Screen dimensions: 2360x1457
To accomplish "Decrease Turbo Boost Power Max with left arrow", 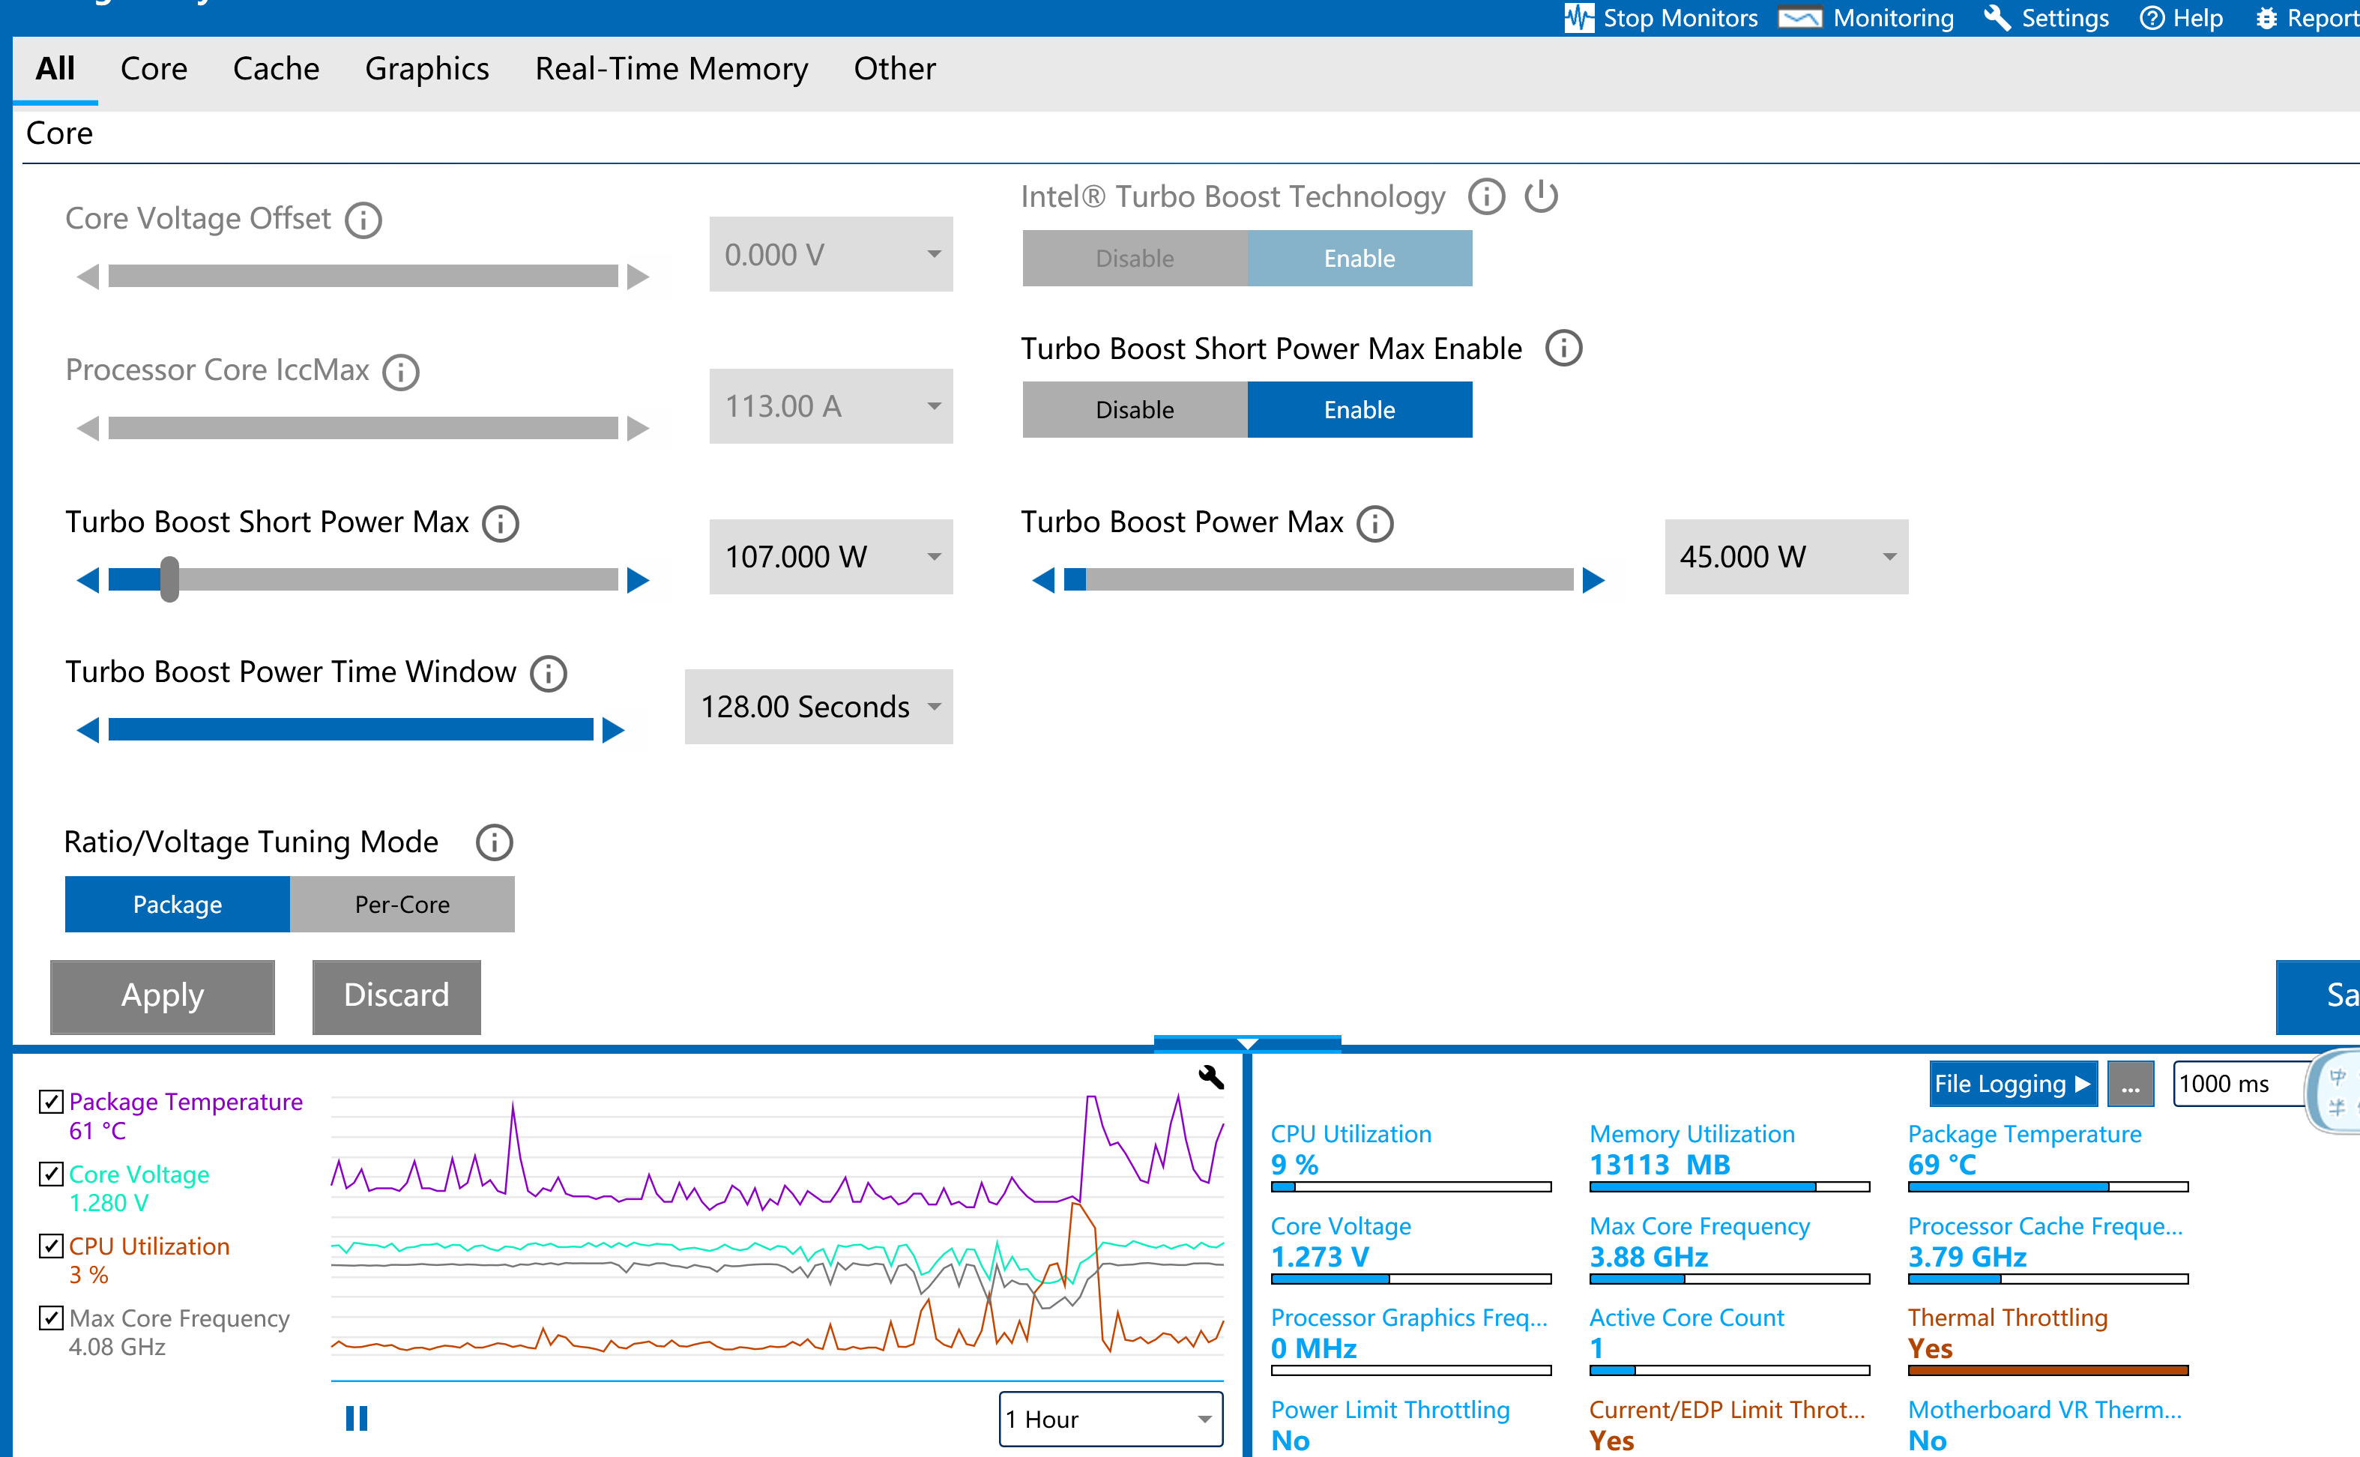I will 1043,580.
